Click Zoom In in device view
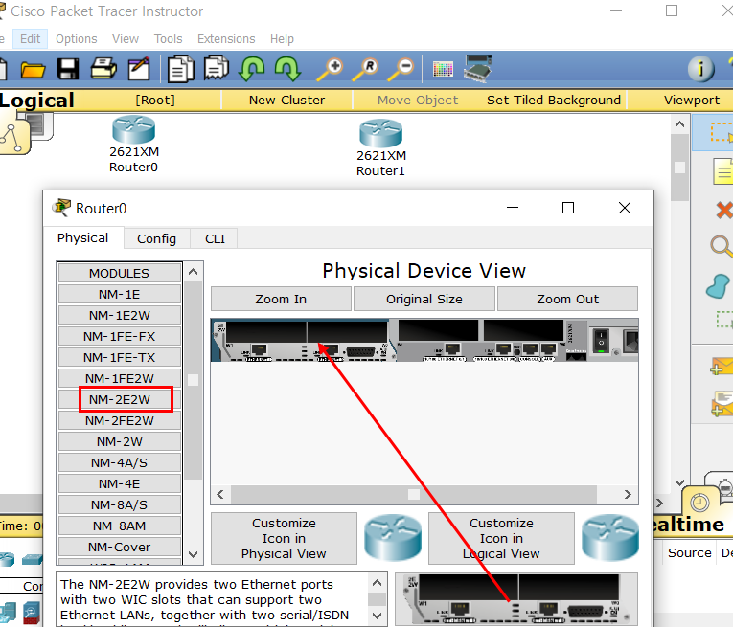Image resolution: width=733 pixels, height=627 pixels. 281,299
